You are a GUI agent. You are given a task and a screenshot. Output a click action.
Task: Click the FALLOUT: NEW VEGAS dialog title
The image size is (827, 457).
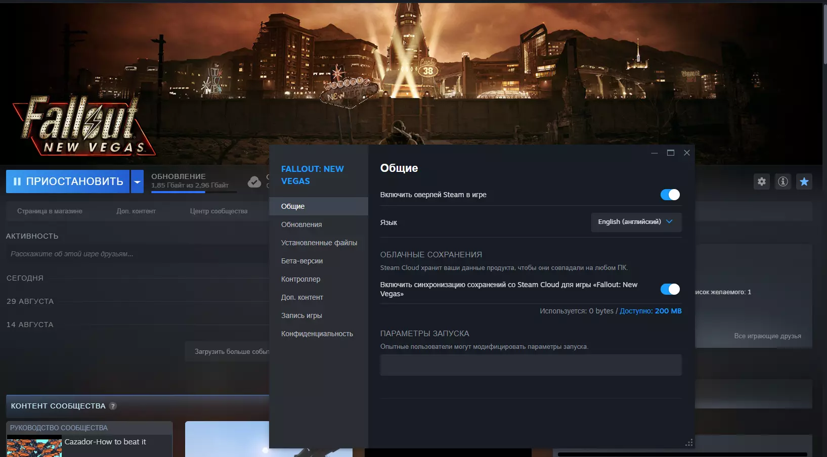313,175
